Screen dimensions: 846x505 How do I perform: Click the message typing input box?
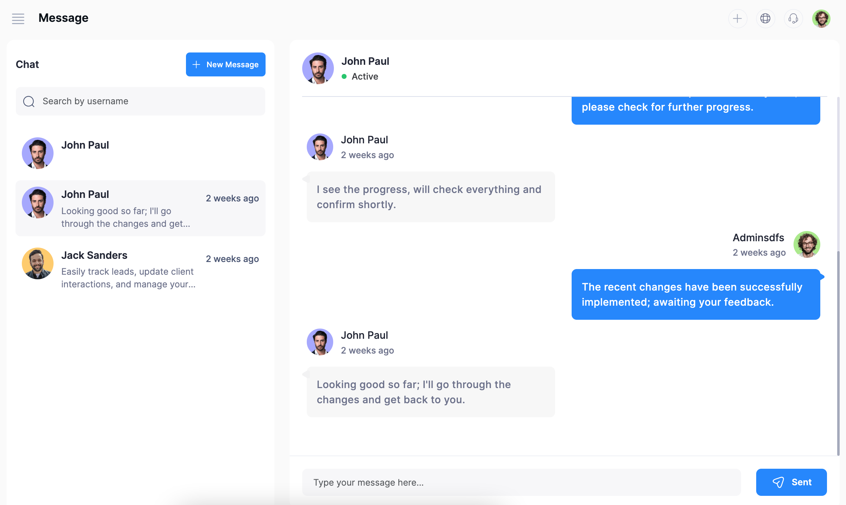(x=521, y=482)
